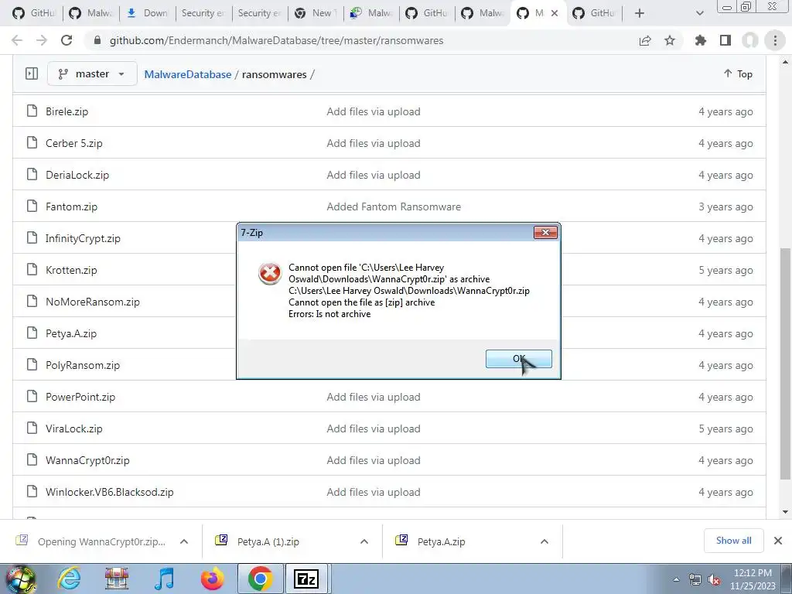
Task: Expand options for Opening WannaCrypt0r.zip download
Action: [x=184, y=541]
